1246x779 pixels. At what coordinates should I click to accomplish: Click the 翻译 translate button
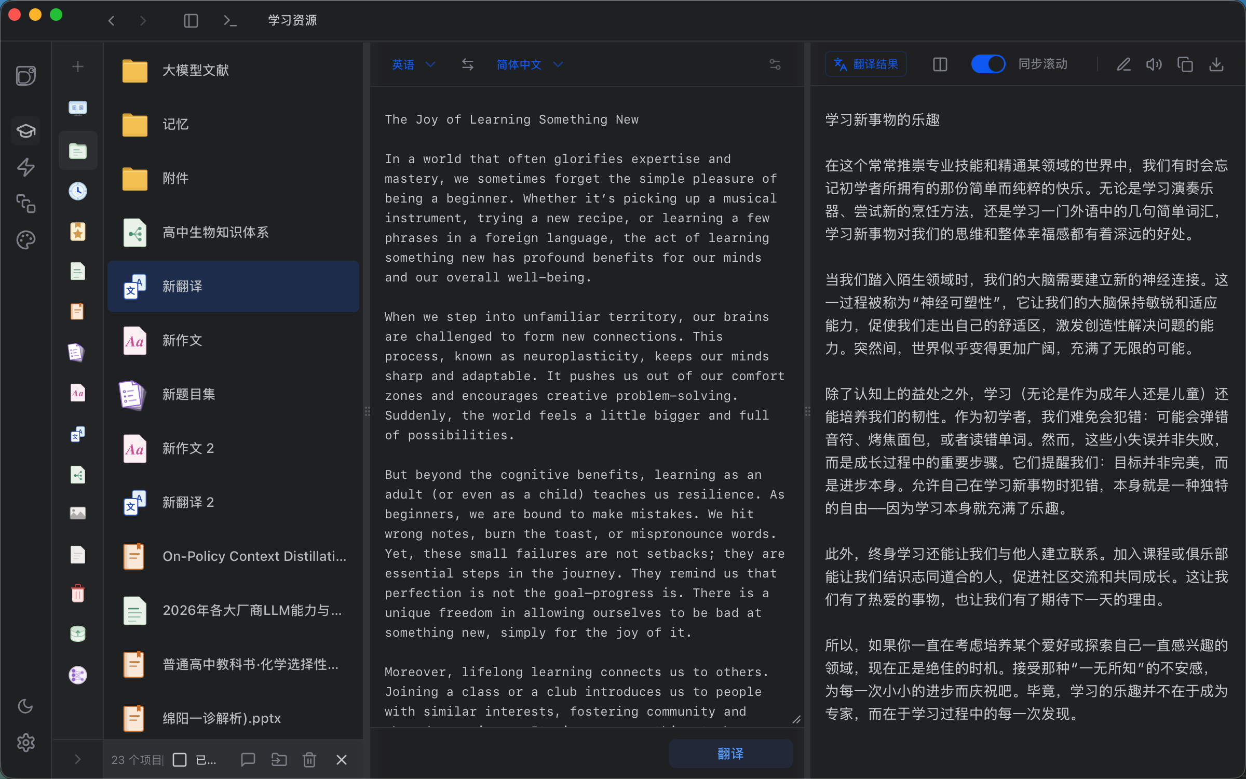(730, 754)
